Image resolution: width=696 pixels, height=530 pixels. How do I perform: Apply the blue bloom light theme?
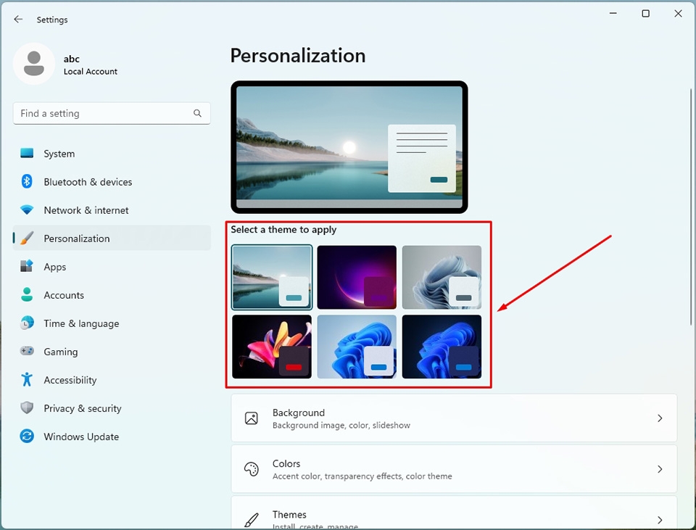click(357, 347)
